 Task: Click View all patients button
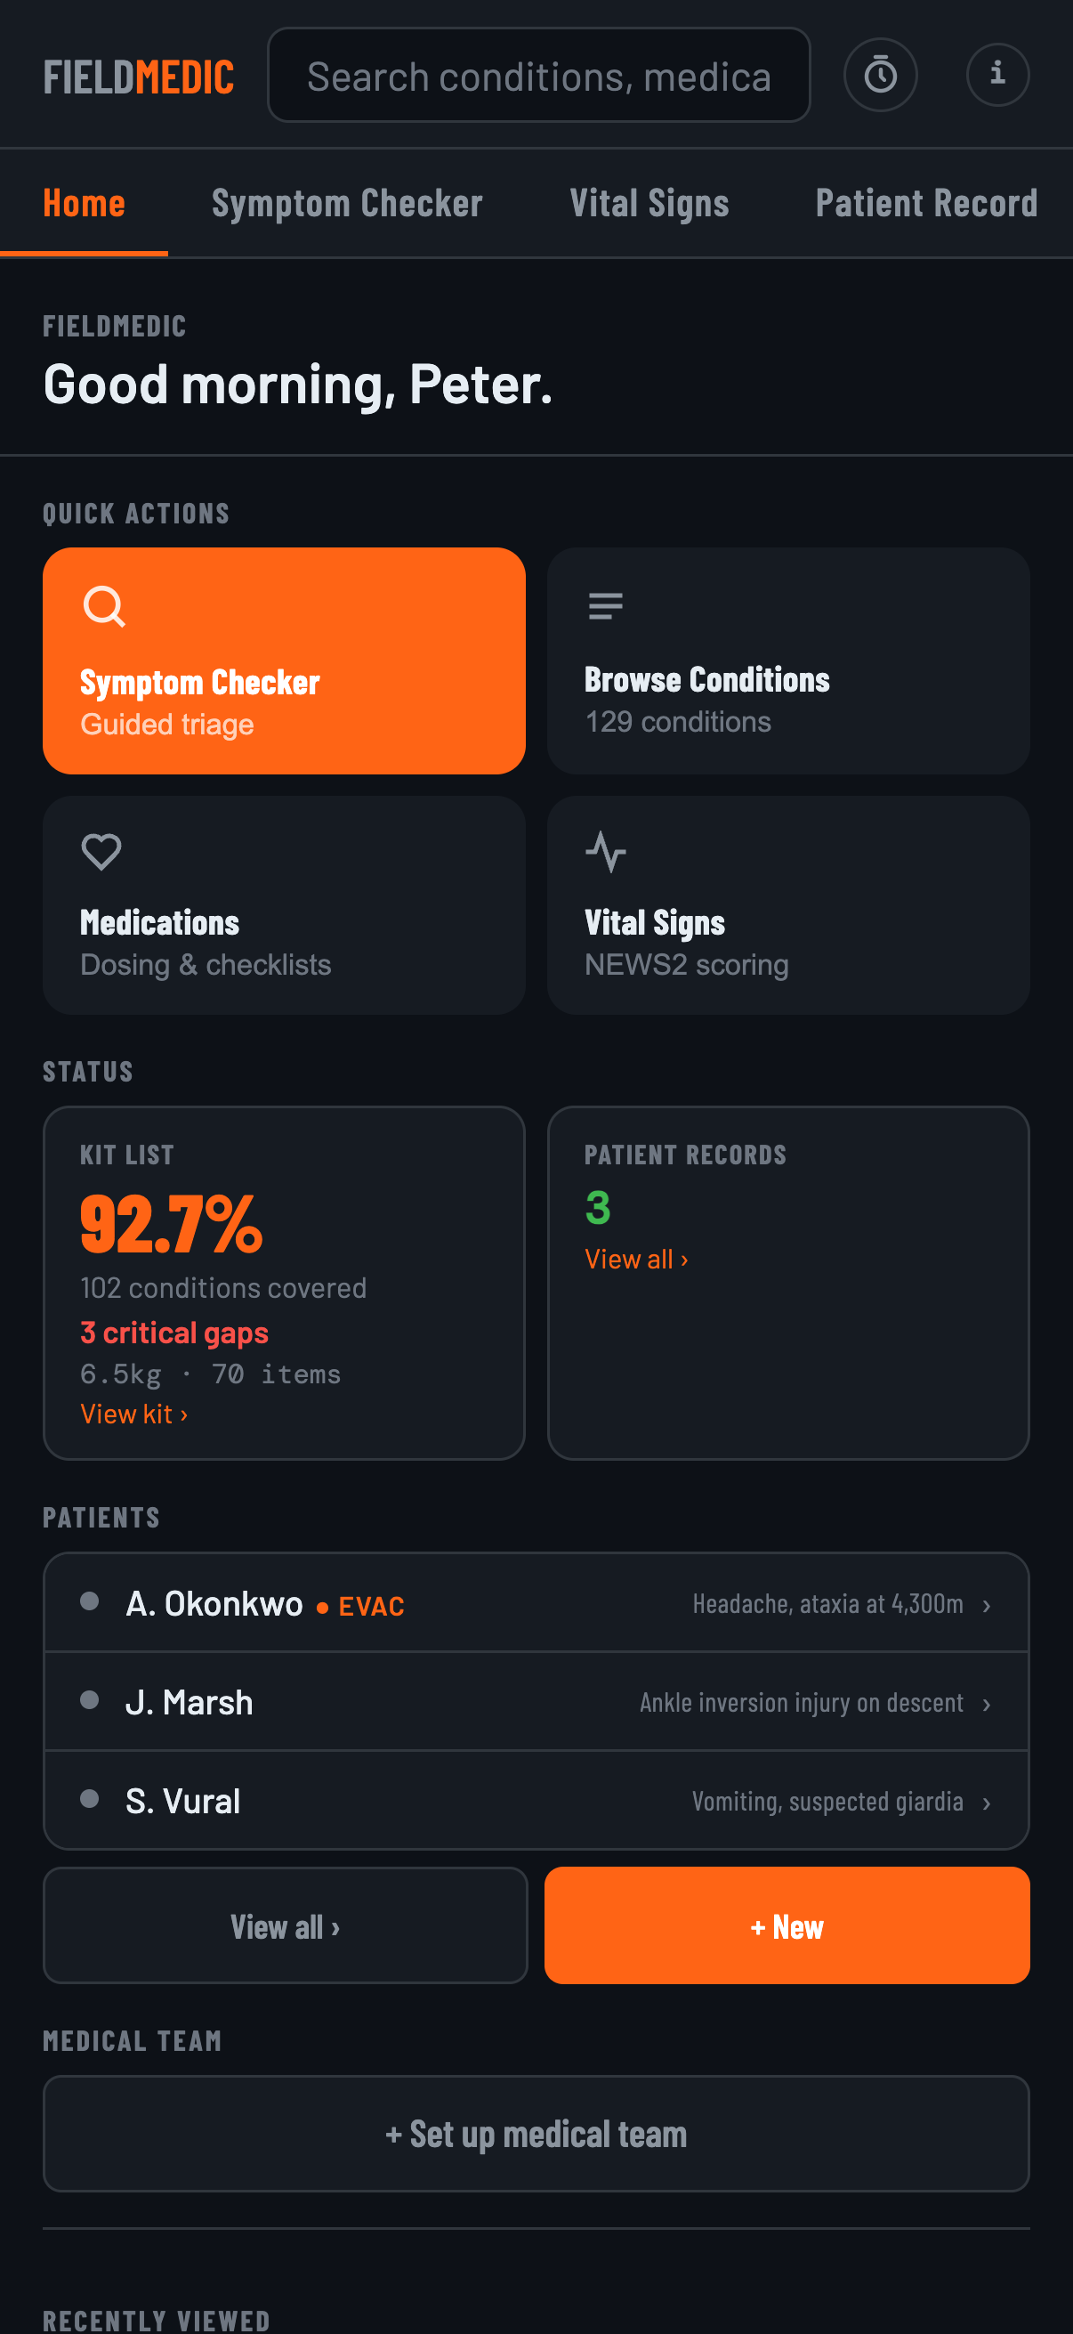[286, 1925]
